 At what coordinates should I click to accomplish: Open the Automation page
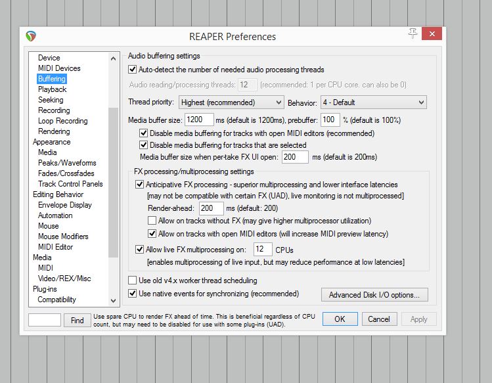[x=55, y=215]
